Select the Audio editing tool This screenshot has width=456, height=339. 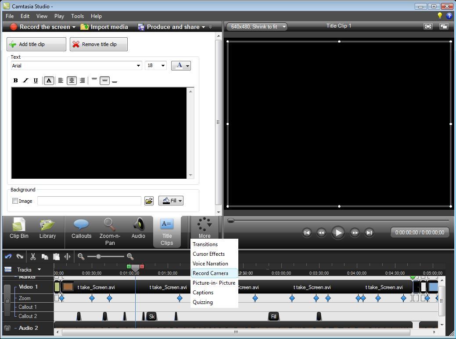pyautogui.click(x=138, y=229)
